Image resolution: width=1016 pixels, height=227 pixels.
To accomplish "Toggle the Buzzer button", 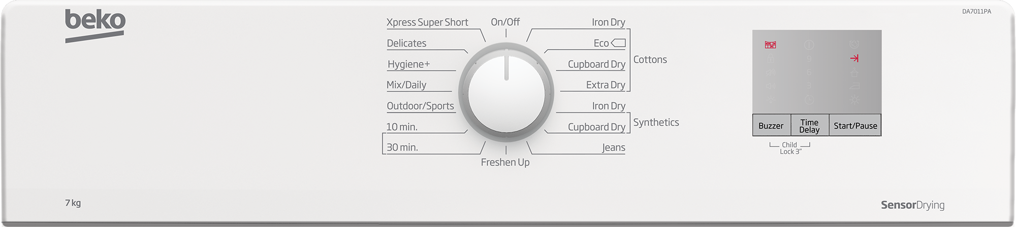I will [x=771, y=126].
